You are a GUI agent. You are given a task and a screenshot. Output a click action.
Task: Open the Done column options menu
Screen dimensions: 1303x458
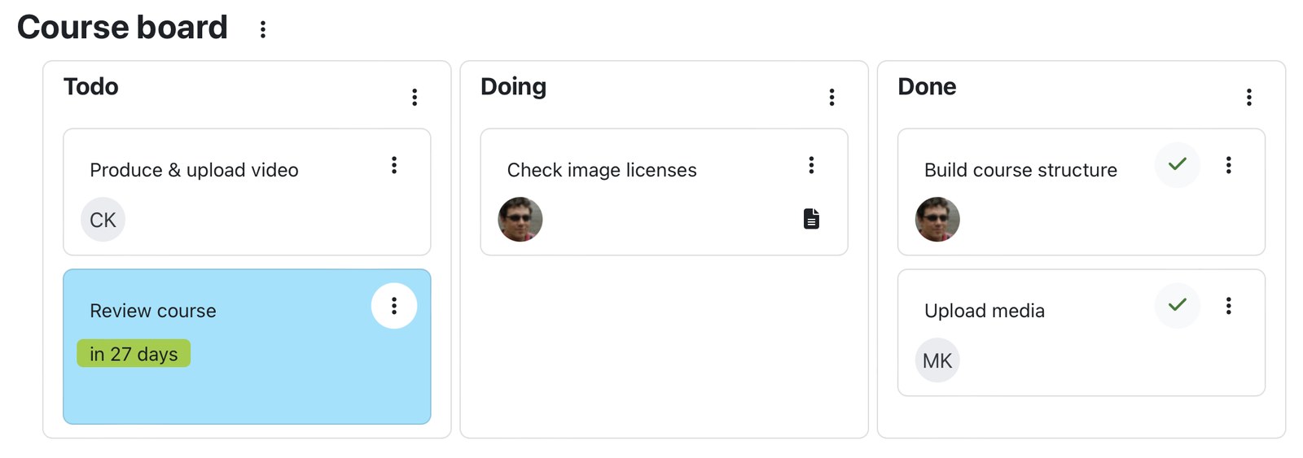point(1248,98)
